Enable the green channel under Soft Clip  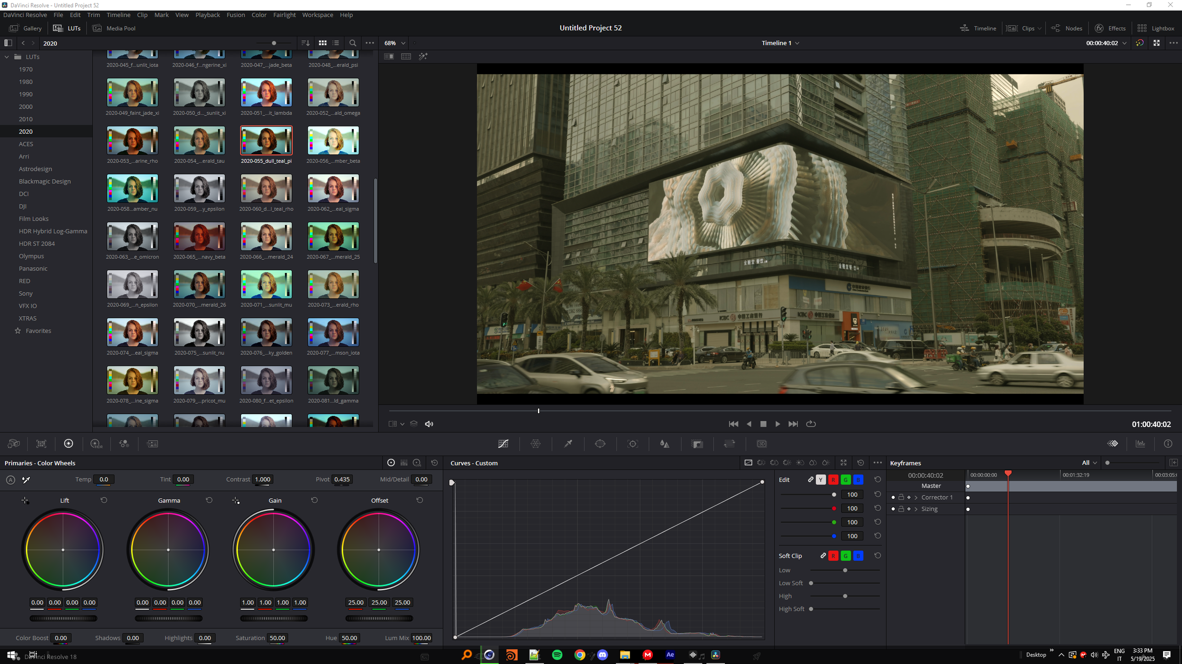click(x=846, y=556)
